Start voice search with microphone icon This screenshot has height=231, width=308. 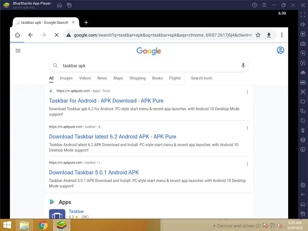pyautogui.click(x=243, y=65)
